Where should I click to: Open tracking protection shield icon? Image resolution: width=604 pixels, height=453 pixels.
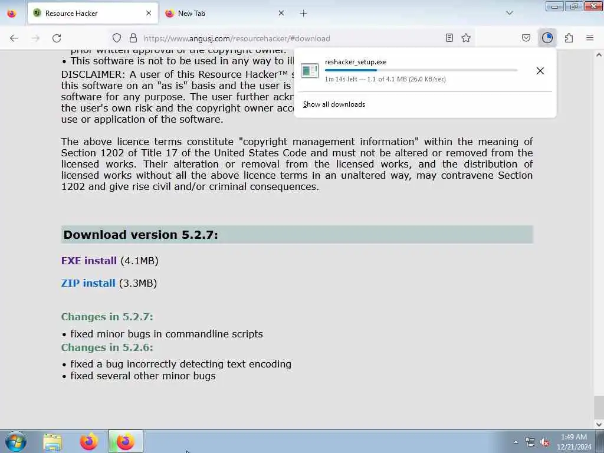pyautogui.click(x=117, y=38)
